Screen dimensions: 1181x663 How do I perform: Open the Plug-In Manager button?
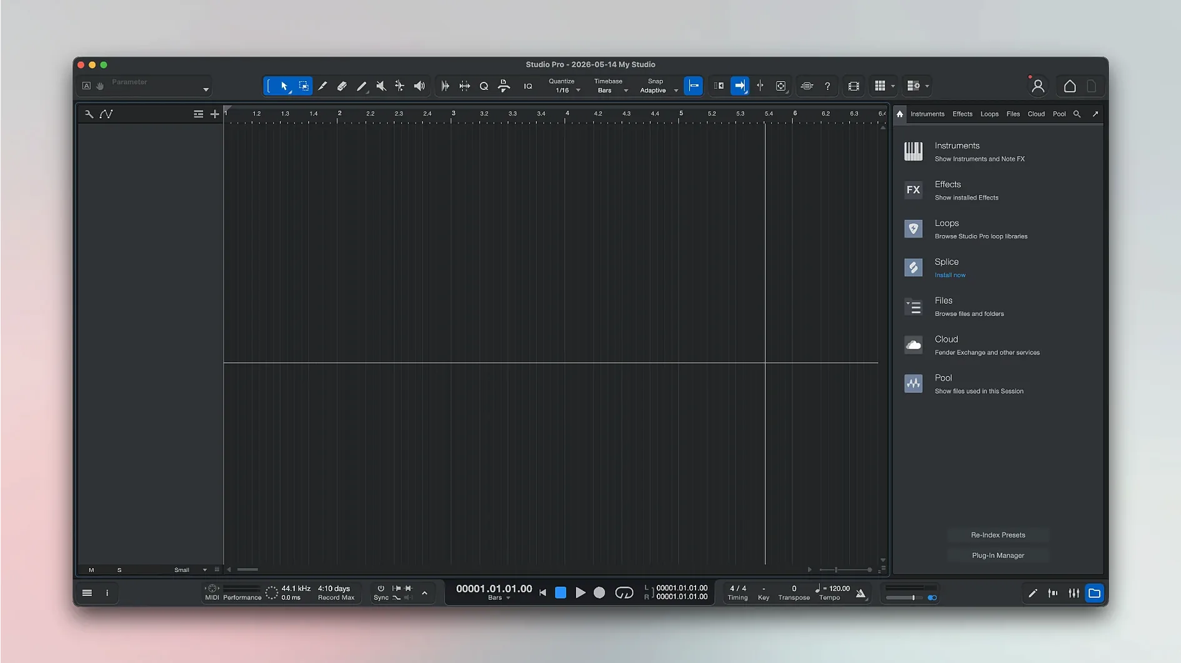tap(998, 556)
